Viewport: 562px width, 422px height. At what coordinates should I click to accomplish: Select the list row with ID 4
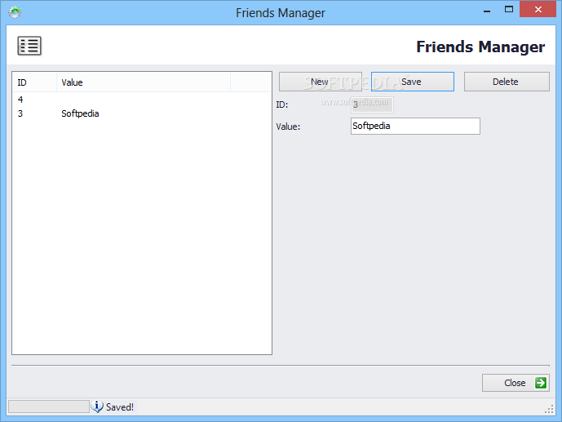coord(142,100)
